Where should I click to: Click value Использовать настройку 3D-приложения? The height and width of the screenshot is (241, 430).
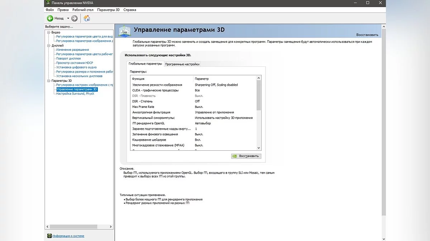224,118
